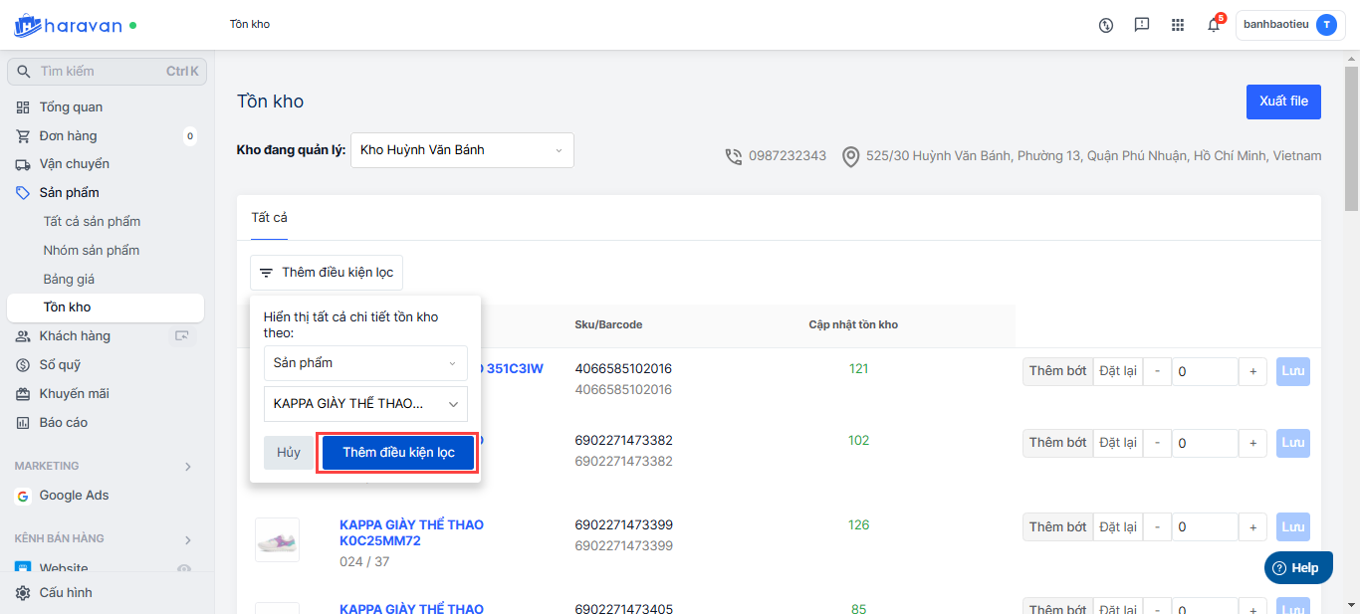
Task: Click the Xuất file button
Action: coord(1283,102)
